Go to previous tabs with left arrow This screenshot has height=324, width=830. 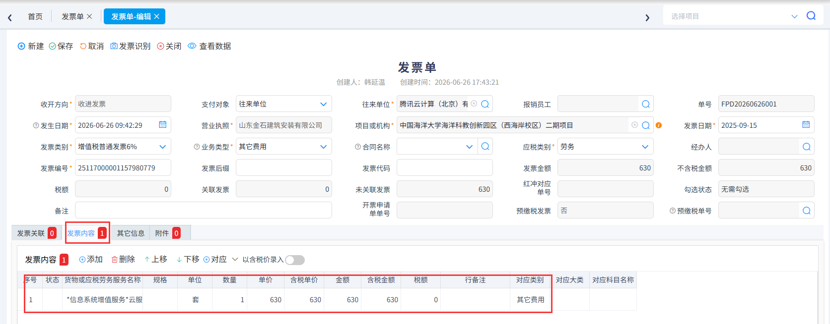[10, 17]
